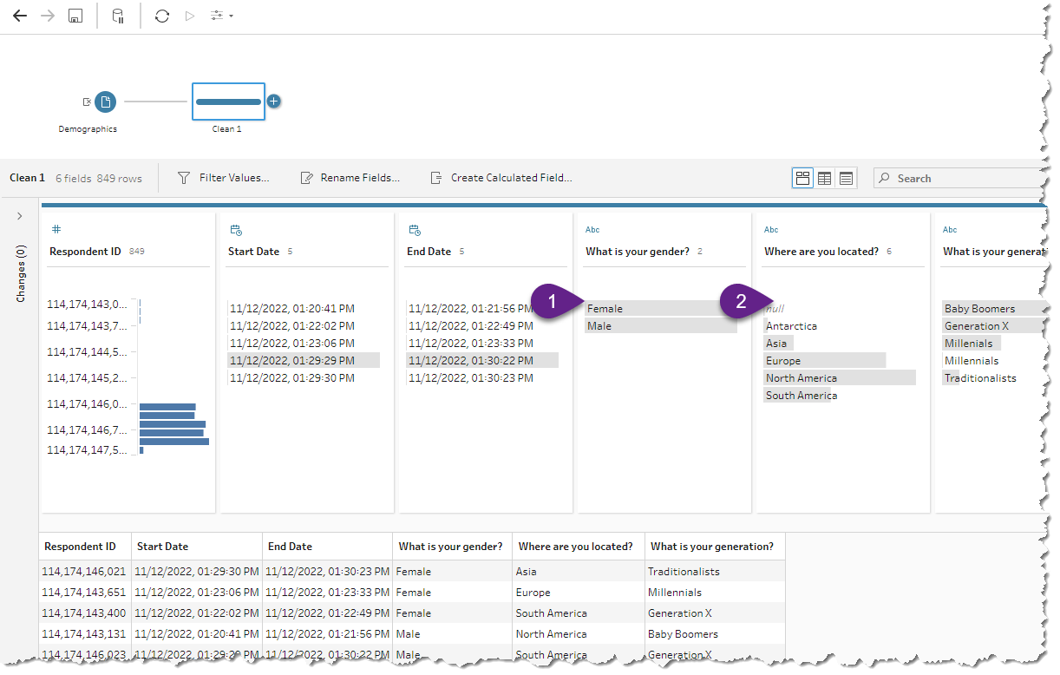
Task: Click the back arrow in the toolbar
Action: [x=20, y=16]
